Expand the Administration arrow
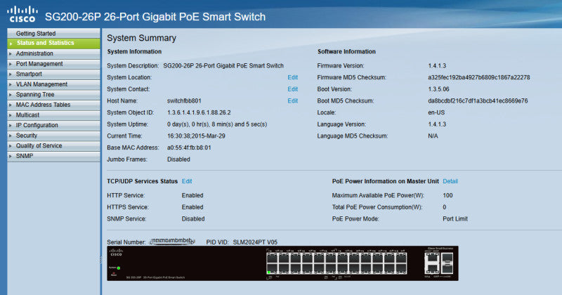 (11, 54)
